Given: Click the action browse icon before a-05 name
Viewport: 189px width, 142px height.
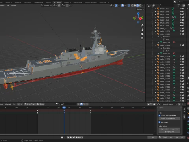Looking at the screenshot, I should [58, 104].
